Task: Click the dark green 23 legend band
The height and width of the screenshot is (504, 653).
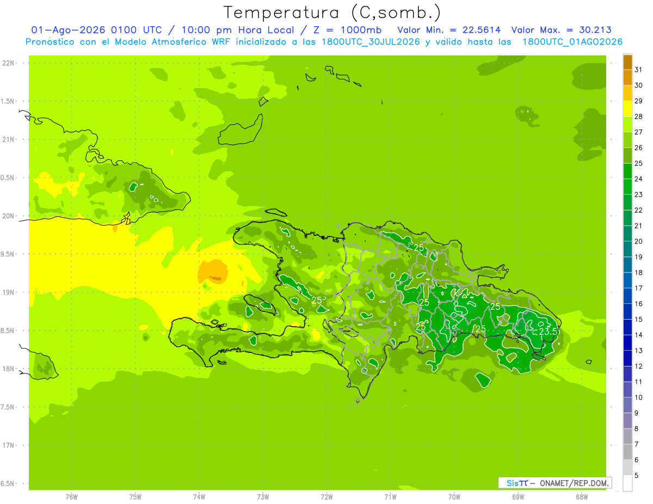Action: [627, 187]
